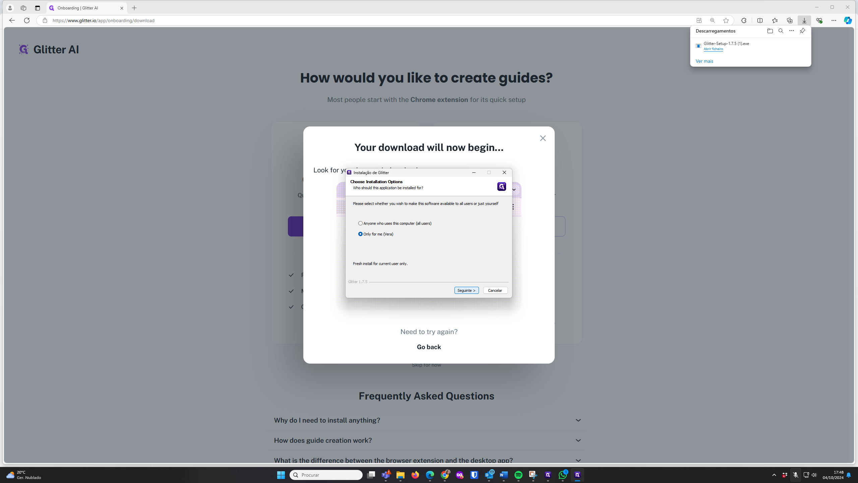Viewport: 858px width, 483px height.
Task: Open Windows Start menu
Action: (x=281, y=475)
